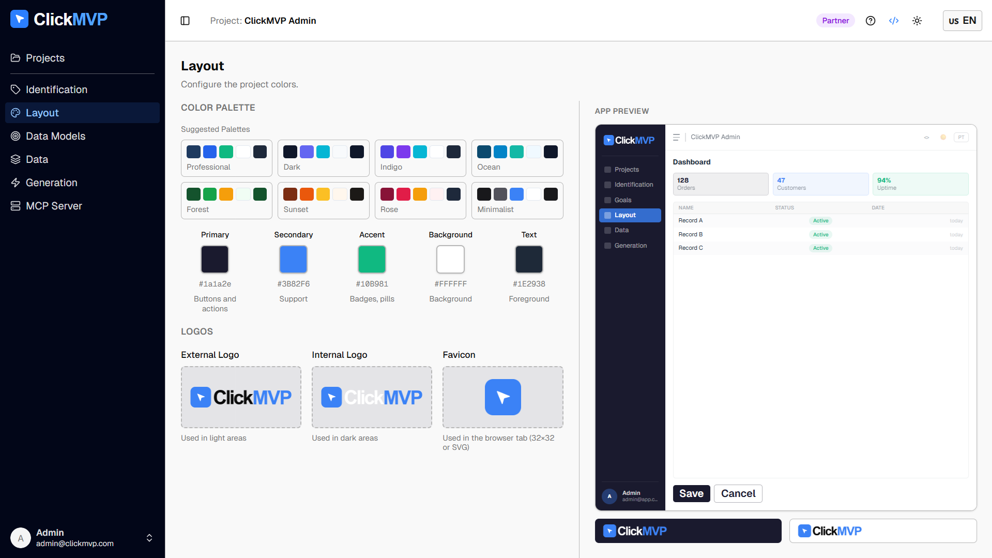
Task: Open Identification in the sidebar
Action: 82,89
